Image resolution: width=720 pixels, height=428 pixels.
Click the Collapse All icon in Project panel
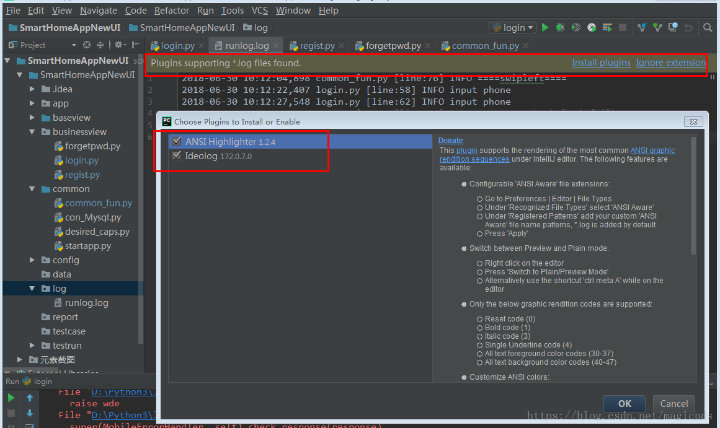100,45
